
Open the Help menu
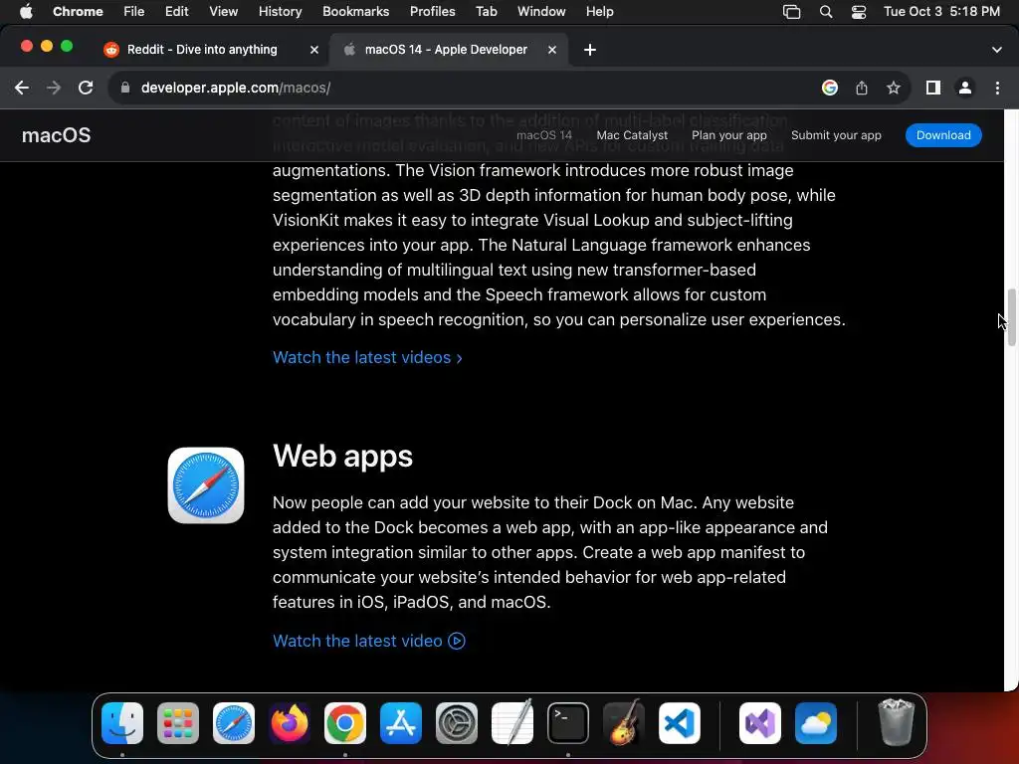tap(599, 12)
